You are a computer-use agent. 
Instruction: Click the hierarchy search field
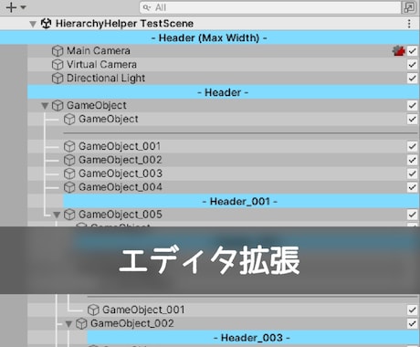coord(270,7)
